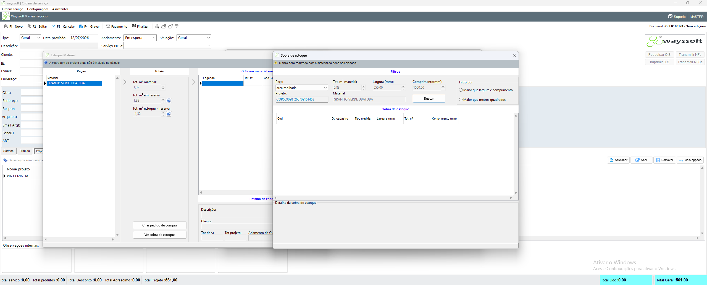This screenshot has height=285, width=707.
Task: Click the Adicionar button
Action: click(x=618, y=160)
